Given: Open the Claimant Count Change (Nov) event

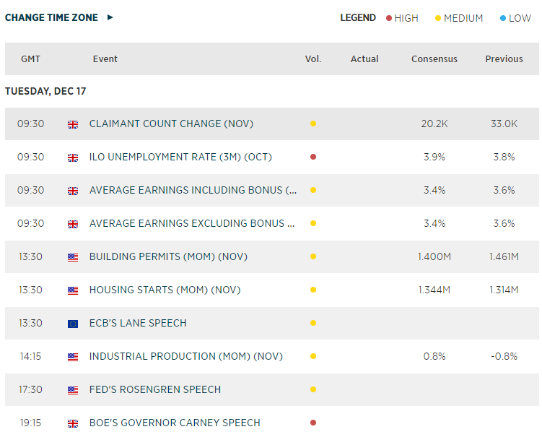Looking at the screenshot, I should pyautogui.click(x=170, y=124).
